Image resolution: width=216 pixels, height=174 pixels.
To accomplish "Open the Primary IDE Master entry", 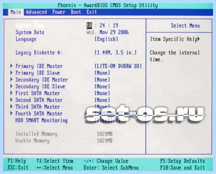I will point(39,66).
